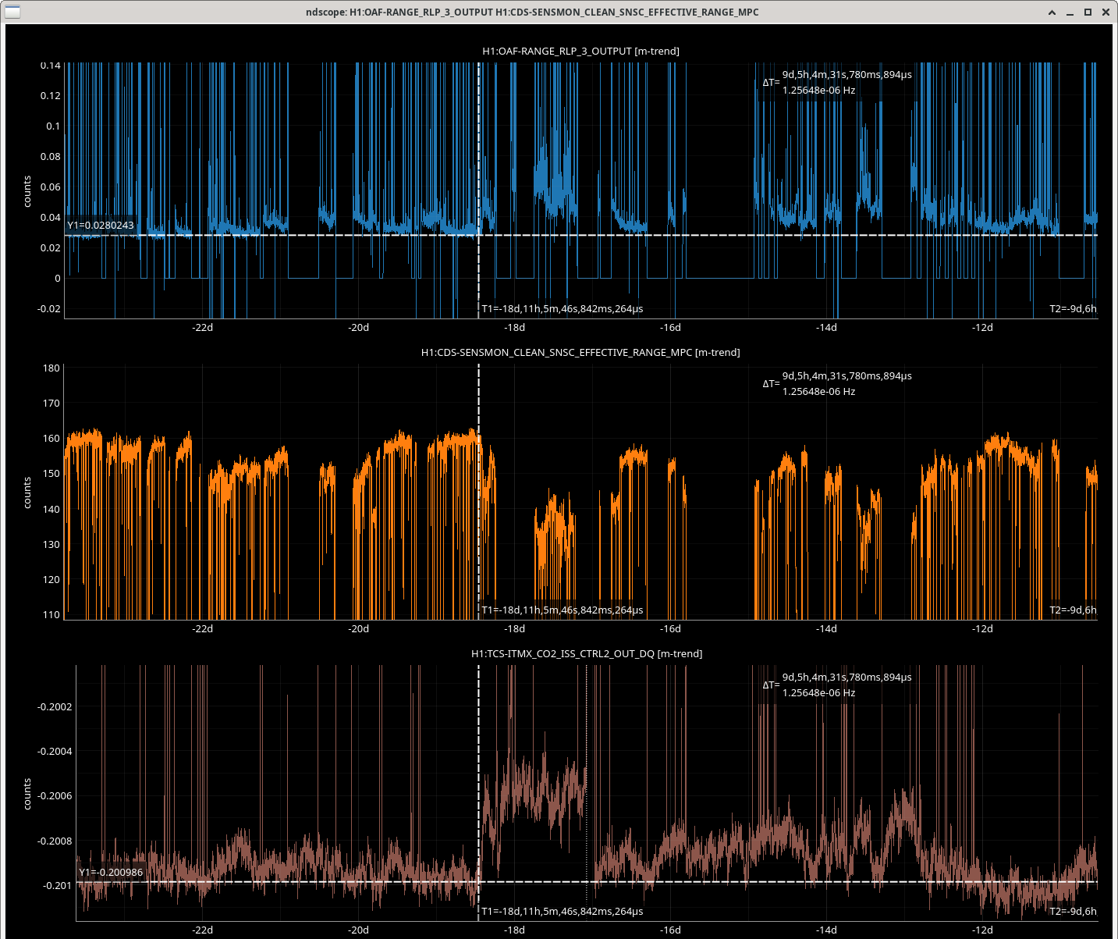The width and height of the screenshot is (1118, 939).
Task: Click the 180 tick on middle plot's Y axis
Action: pyautogui.click(x=51, y=368)
